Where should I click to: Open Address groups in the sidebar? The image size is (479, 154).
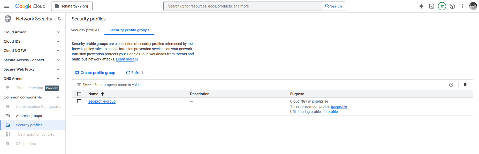point(29,116)
